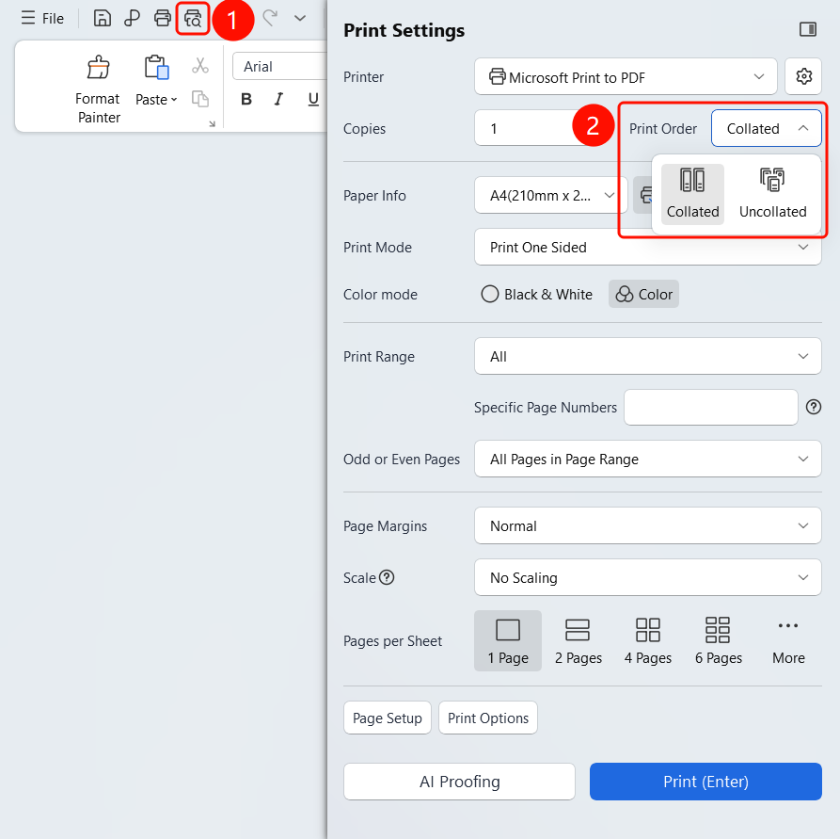The image size is (840, 839).
Task: Open the Microsoft Print to PDF printer dropdown
Action: tap(626, 76)
